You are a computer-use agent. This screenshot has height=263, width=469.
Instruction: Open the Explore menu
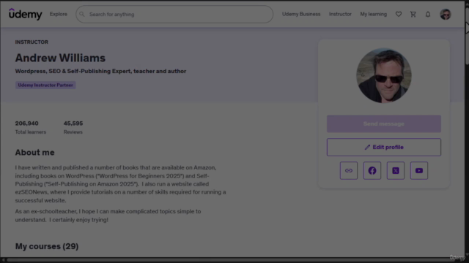coord(59,14)
